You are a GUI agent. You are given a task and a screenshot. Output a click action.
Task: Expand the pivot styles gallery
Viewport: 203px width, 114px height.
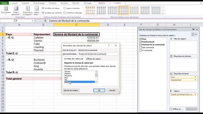tap(163, 14)
